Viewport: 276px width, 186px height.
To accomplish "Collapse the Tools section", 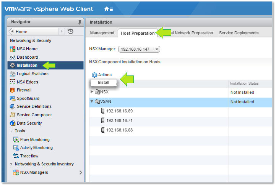I will pos(11,131).
